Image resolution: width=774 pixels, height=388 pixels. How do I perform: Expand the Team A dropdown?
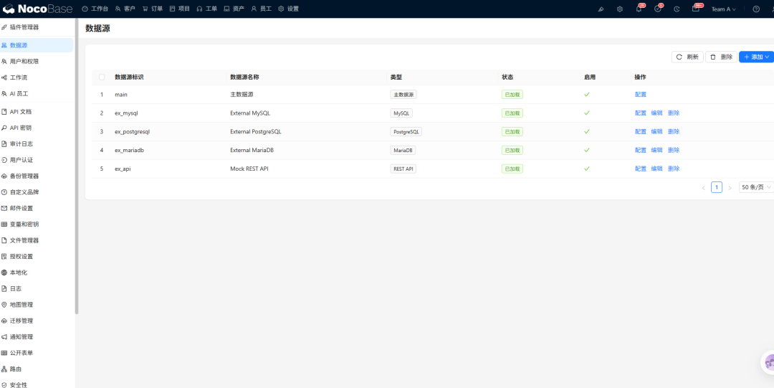pyautogui.click(x=724, y=9)
